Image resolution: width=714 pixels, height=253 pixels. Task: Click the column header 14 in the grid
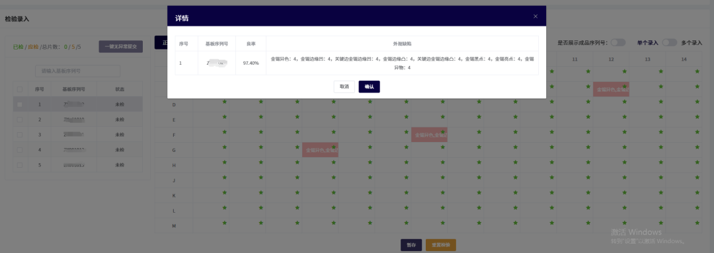[684, 59]
